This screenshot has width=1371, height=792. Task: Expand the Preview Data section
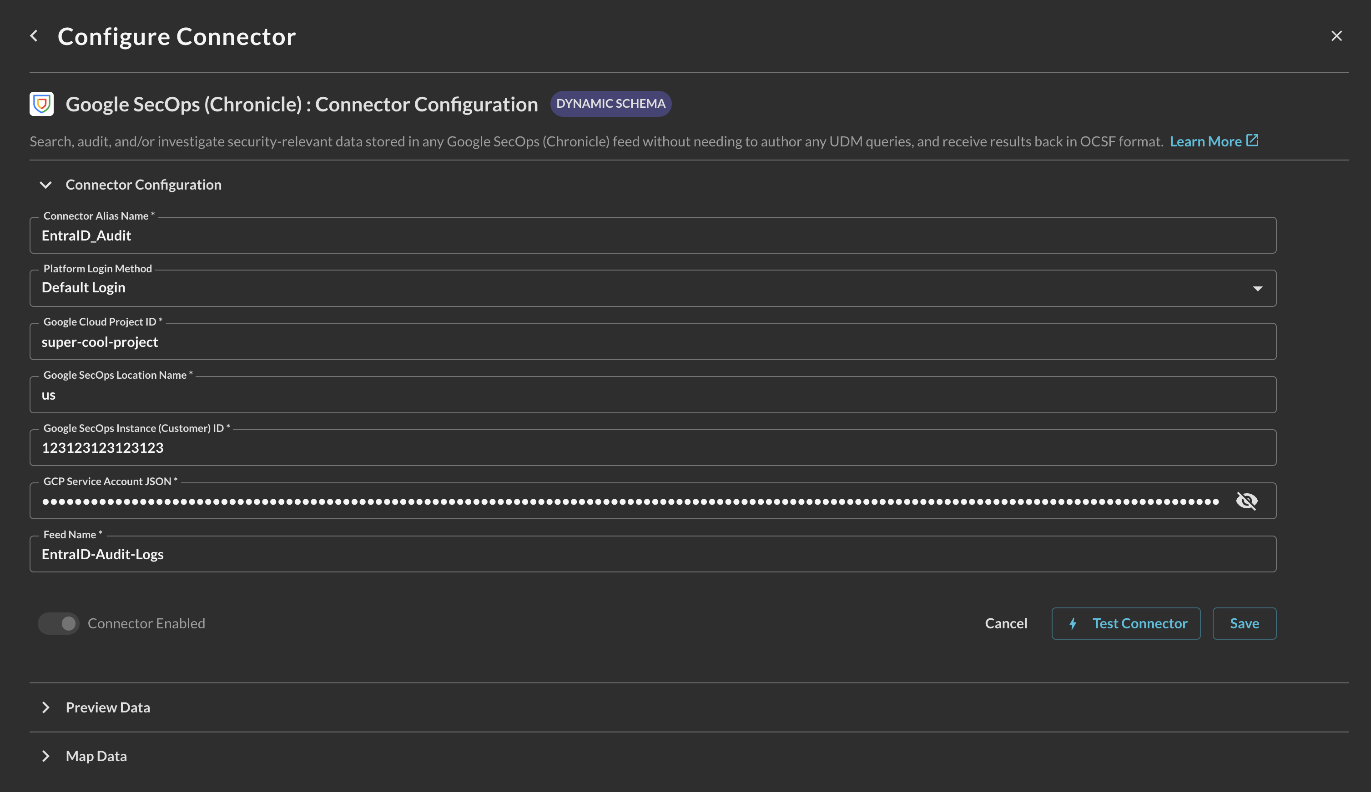[x=45, y=708]
